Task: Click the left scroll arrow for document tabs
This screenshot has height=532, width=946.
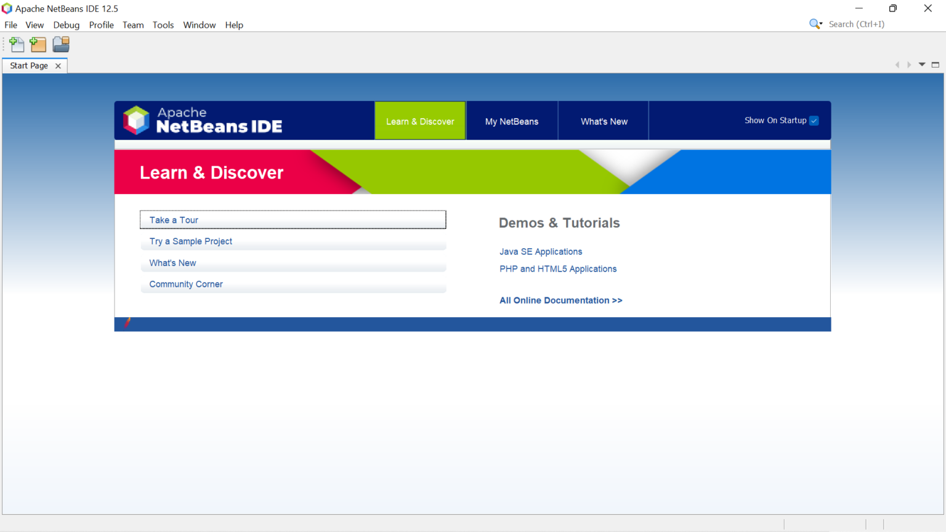Action: point(897,64)
